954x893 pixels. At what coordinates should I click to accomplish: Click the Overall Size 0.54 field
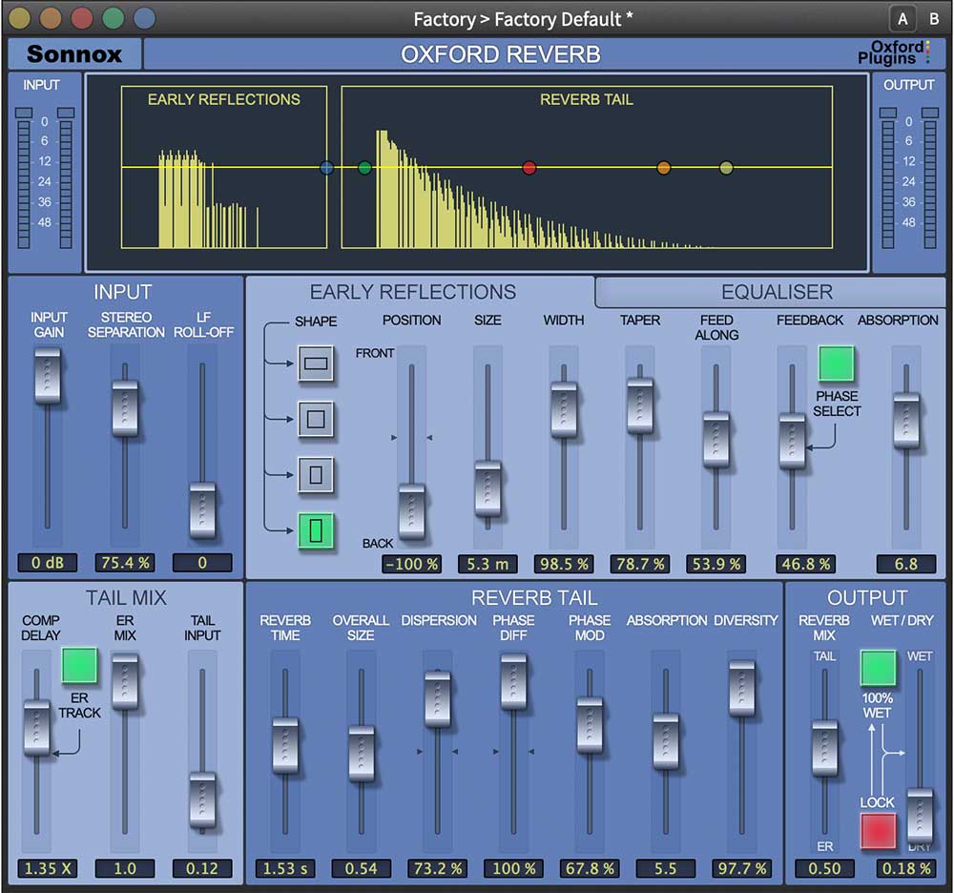click(x=362, y=868)
